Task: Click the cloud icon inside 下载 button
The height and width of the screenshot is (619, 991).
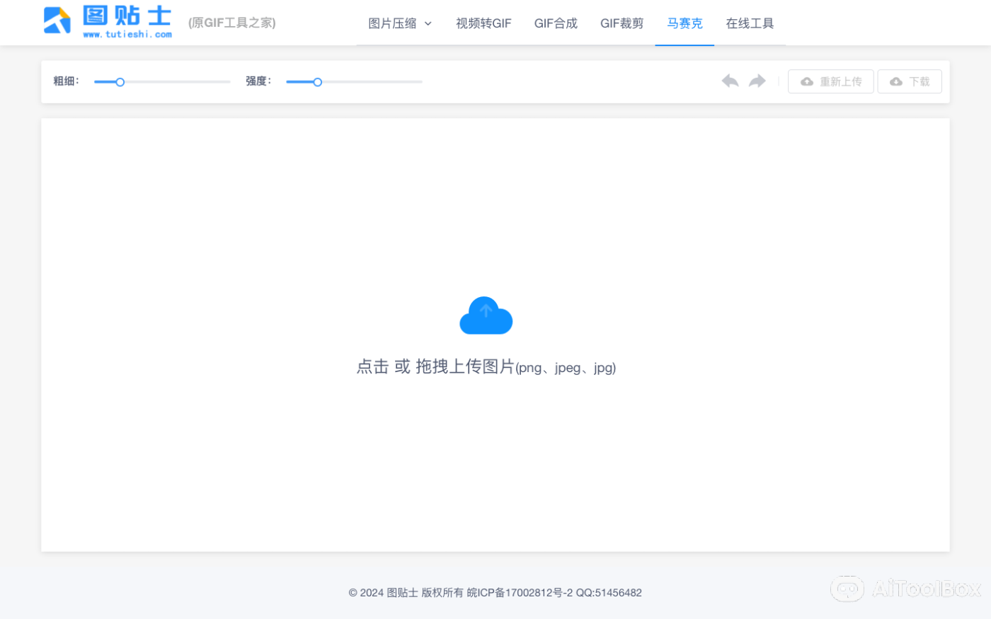Action: coord(894,81)
